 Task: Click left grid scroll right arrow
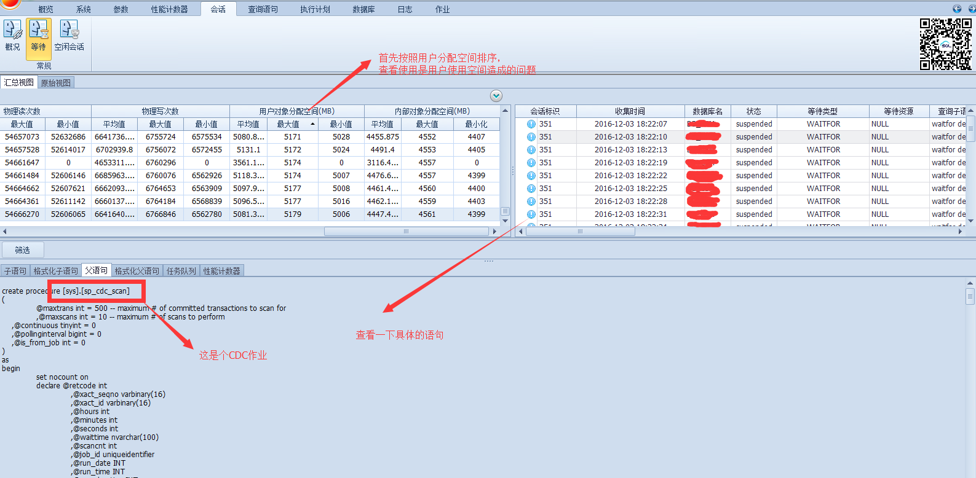[494, 232]
